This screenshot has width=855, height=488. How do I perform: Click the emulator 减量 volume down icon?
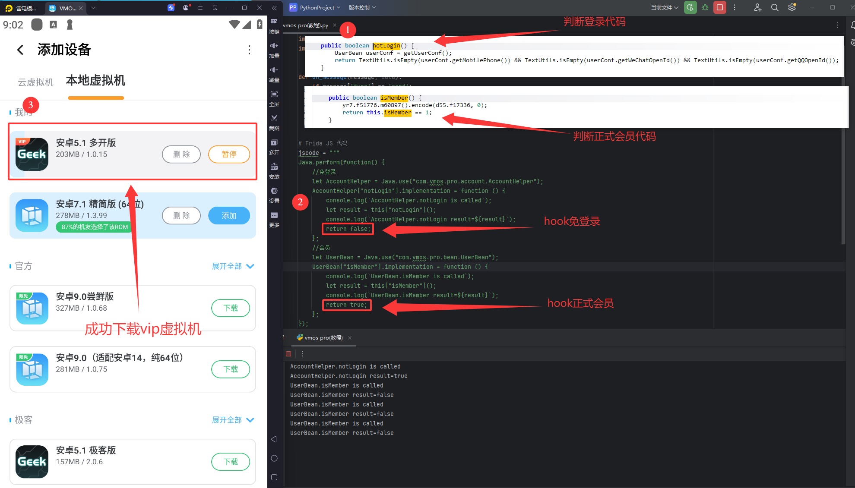pyautogui.click(x=274, y=75)
